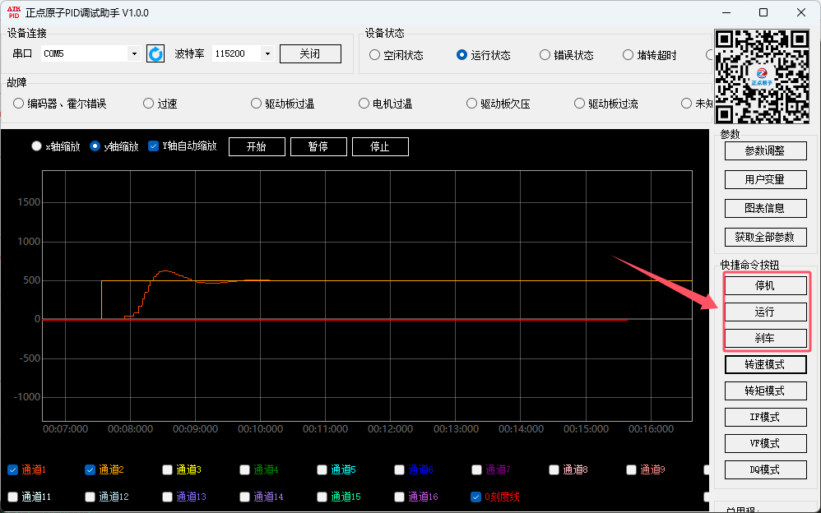Click the 停止 chart button
821x513 pixels.
coord(381,146)
